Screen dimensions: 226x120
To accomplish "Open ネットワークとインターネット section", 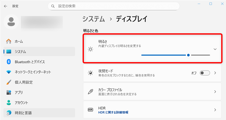I will point(39,72).
